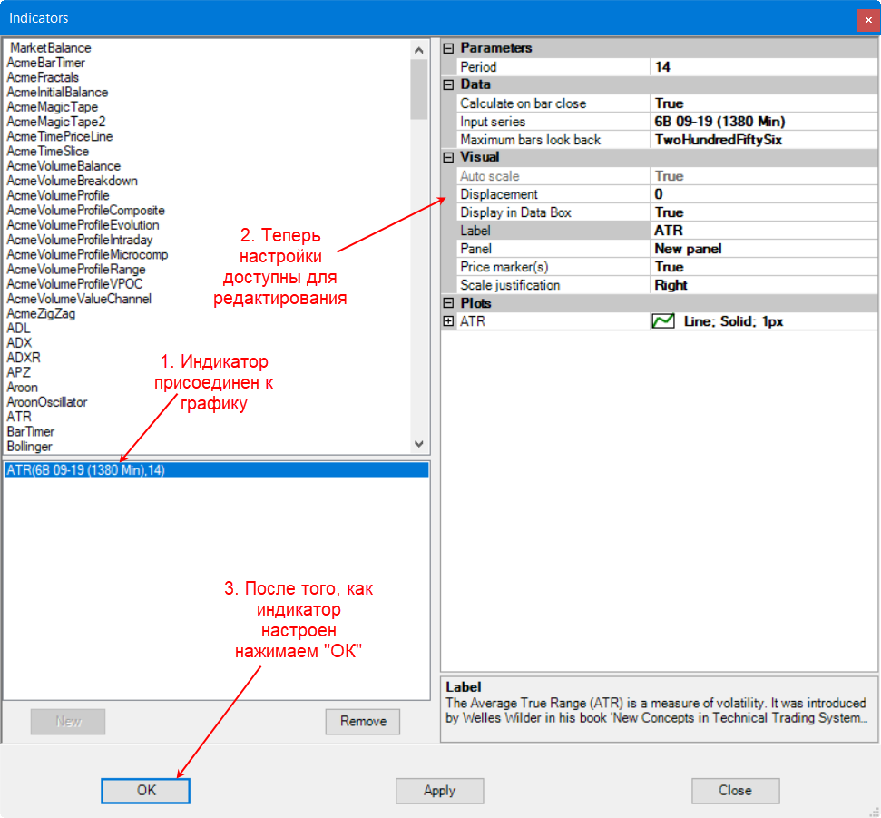
Task: Collapse the Visual section
Action: 448,157
